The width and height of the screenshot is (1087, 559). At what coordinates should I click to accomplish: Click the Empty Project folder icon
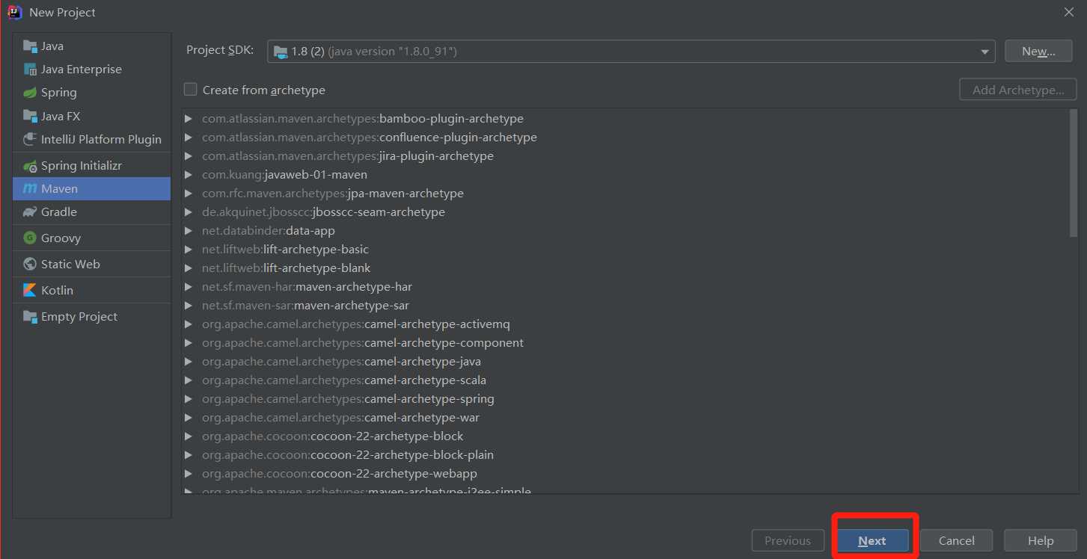coord(30,316)
